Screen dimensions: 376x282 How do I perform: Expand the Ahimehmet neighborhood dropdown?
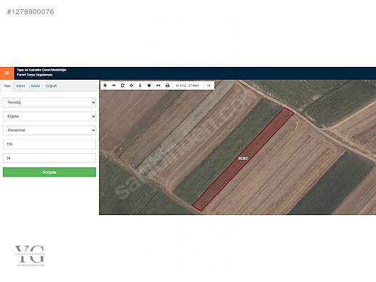[49, 130]
